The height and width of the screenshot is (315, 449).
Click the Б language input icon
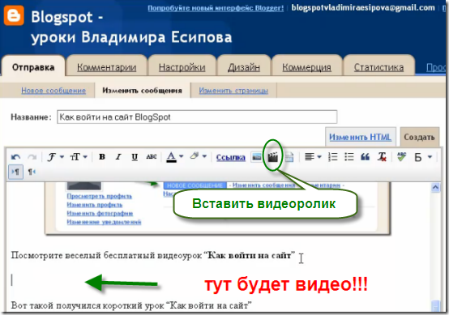point(418,157)
